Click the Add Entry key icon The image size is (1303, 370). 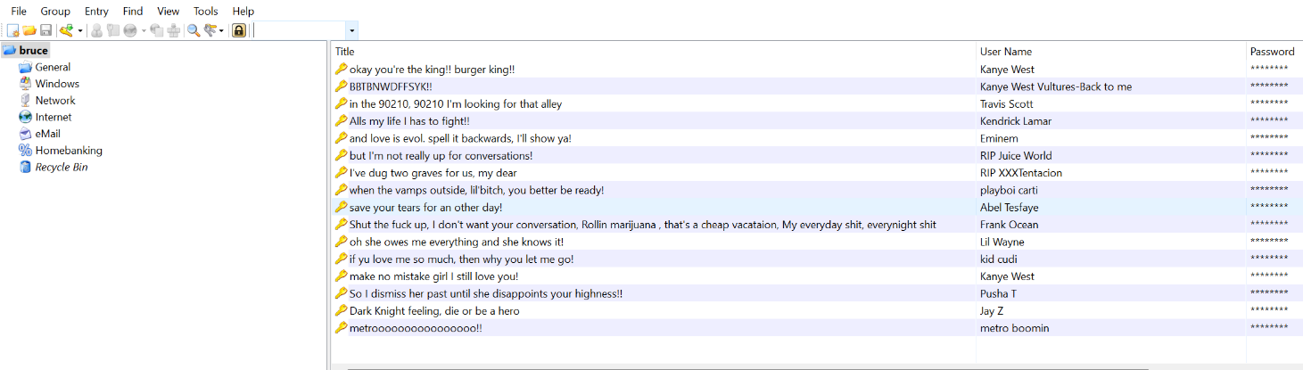click(x=66, y=30)
